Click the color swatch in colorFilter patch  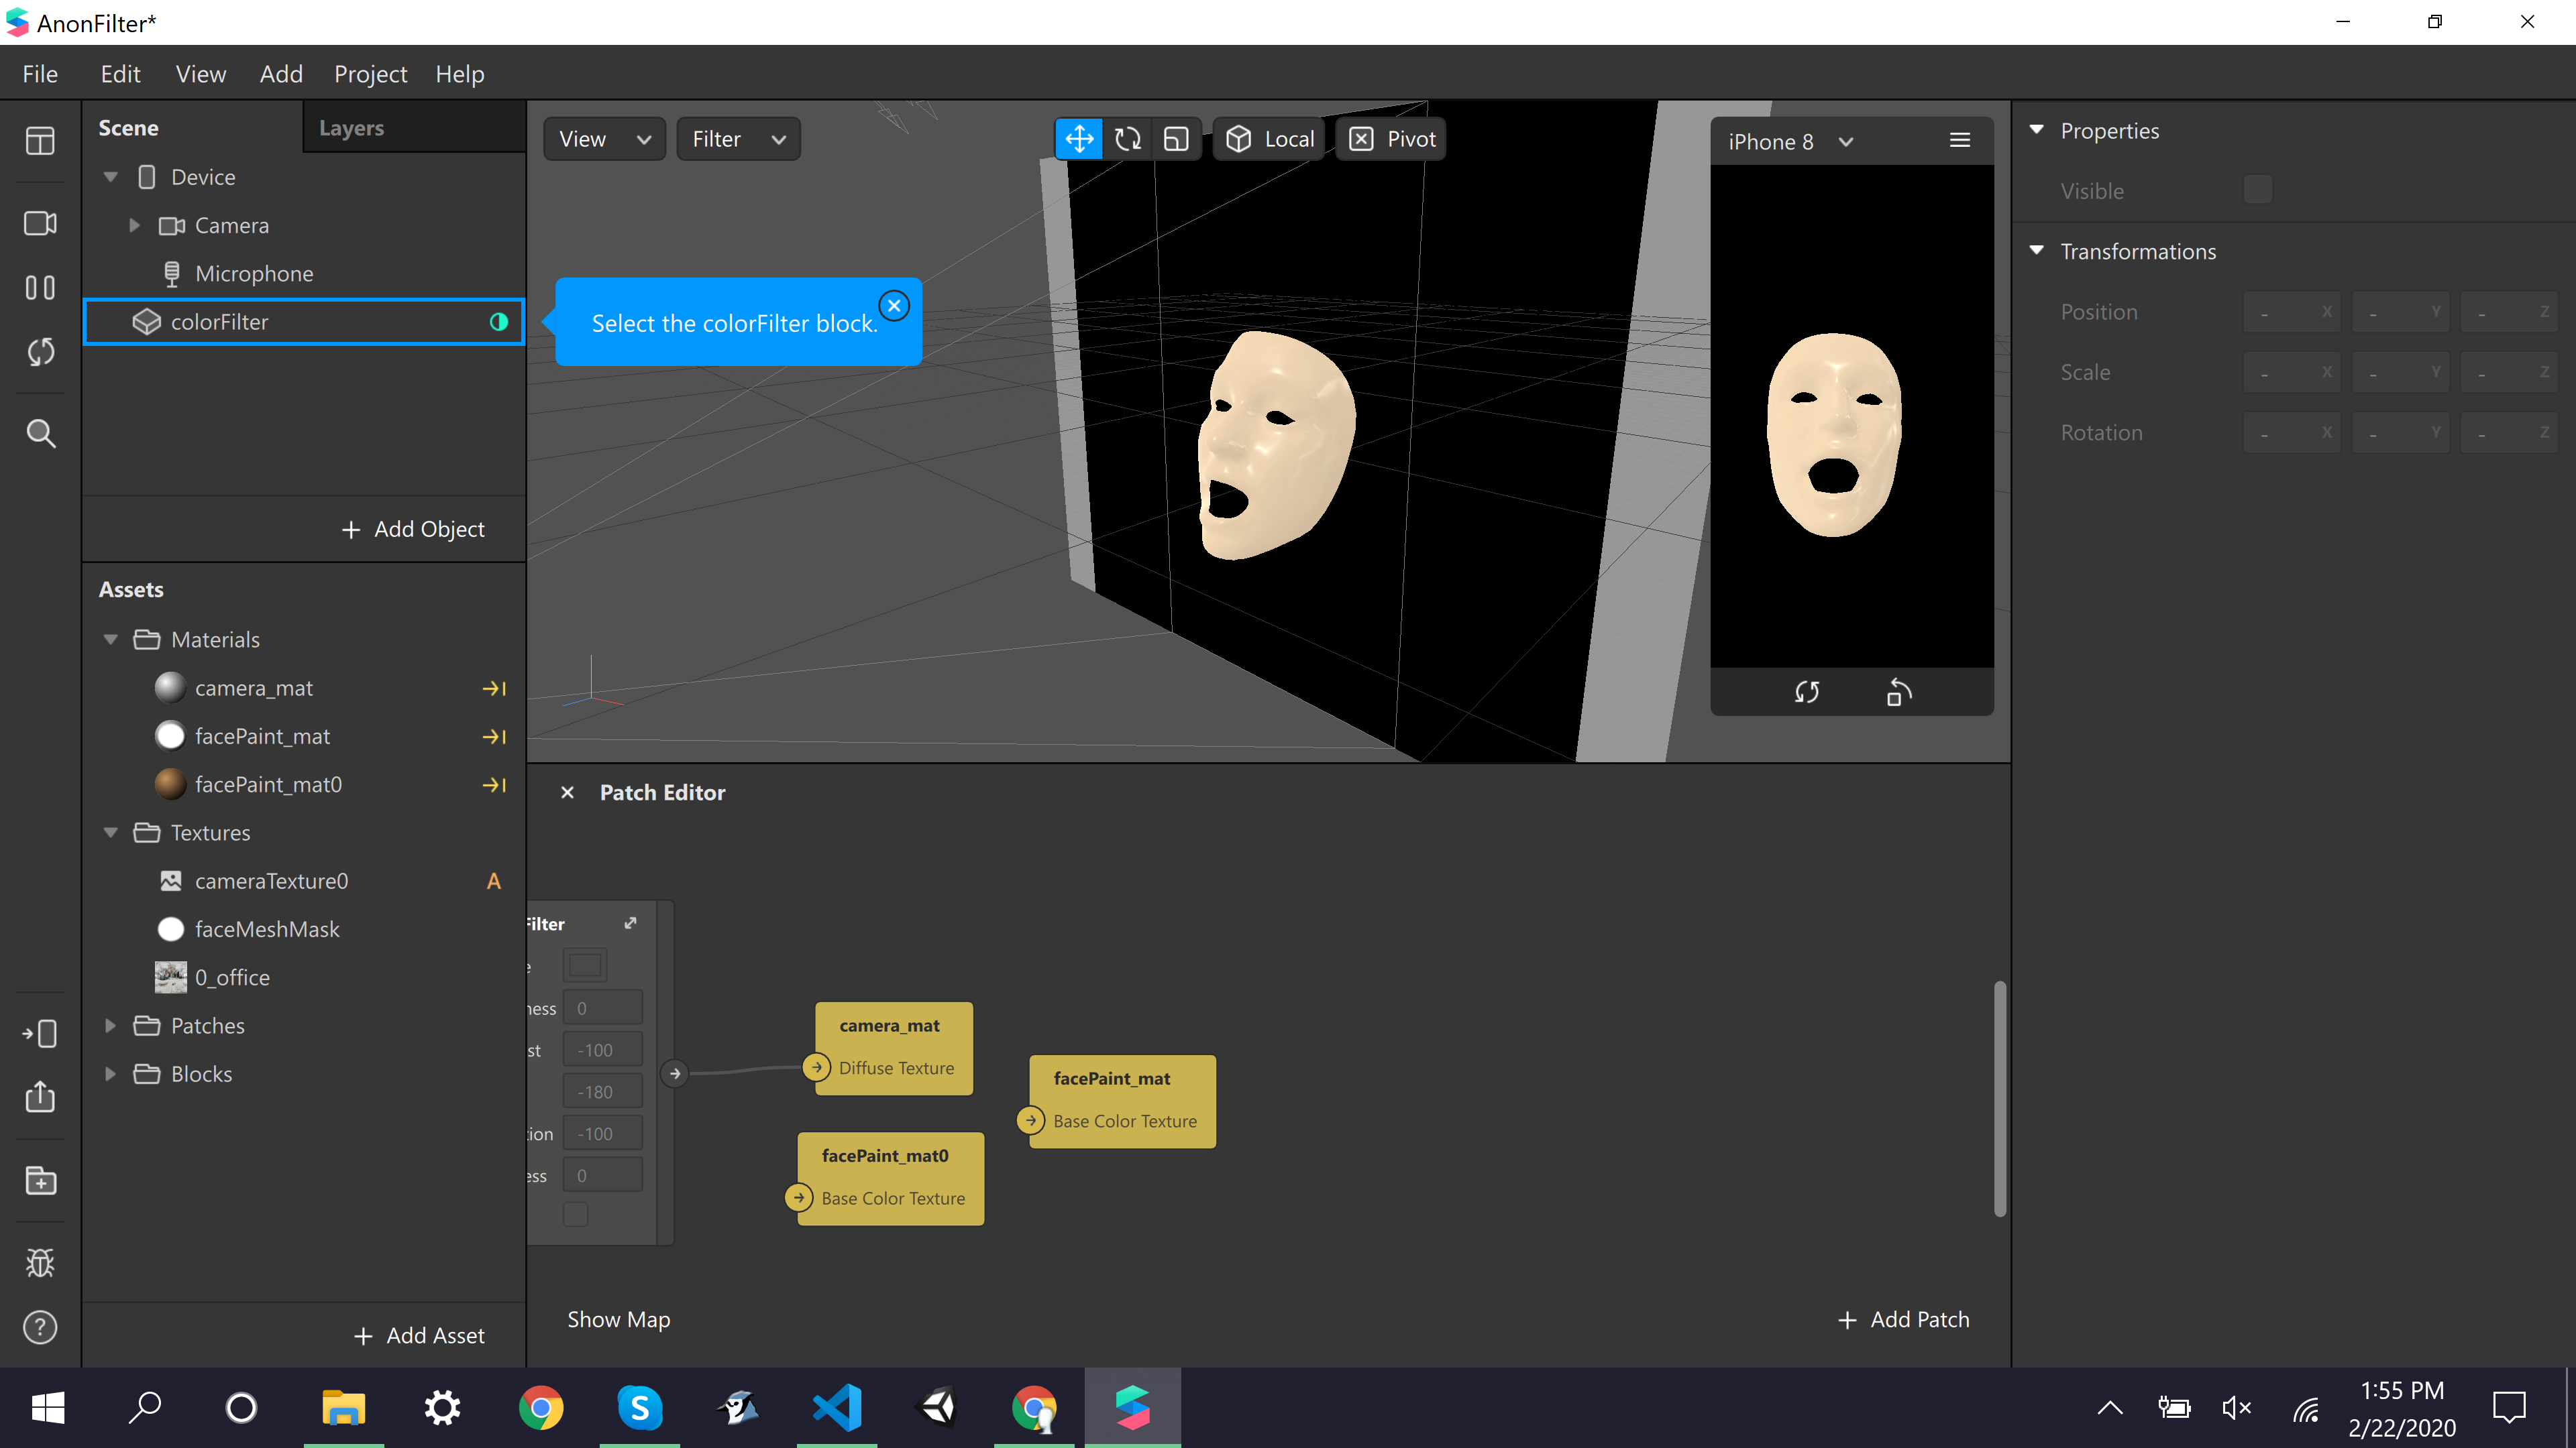click(585, 965)
